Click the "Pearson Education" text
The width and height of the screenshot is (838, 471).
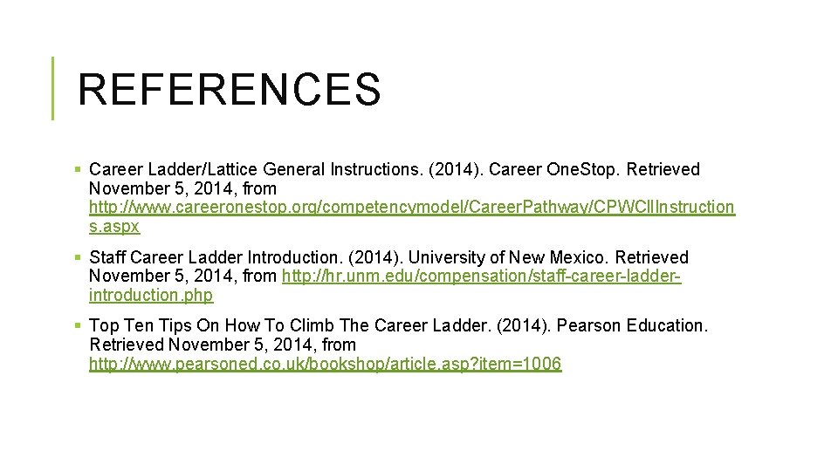(x=630, y=325)
